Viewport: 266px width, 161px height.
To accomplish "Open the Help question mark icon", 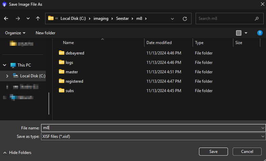I will coord(260,33).
